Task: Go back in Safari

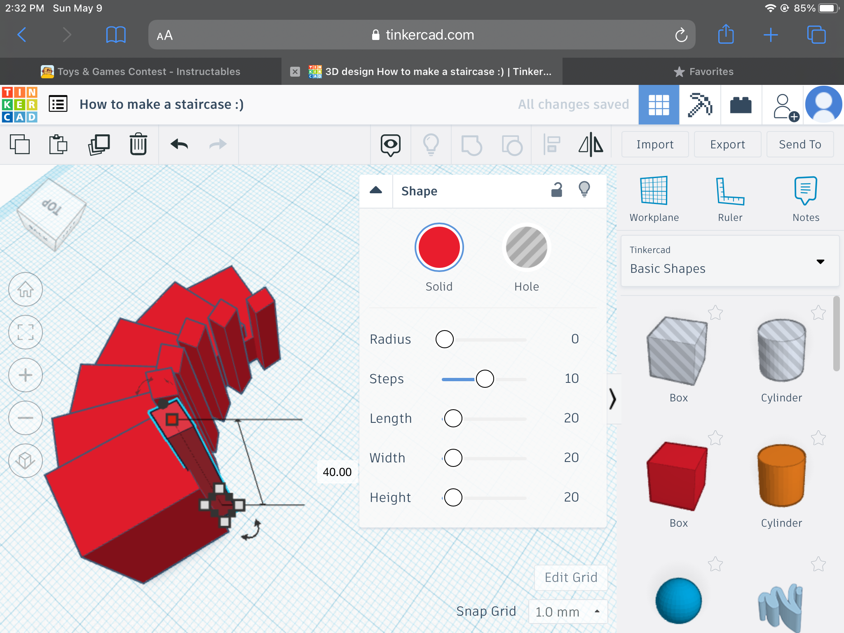Action: pos(22,35)
